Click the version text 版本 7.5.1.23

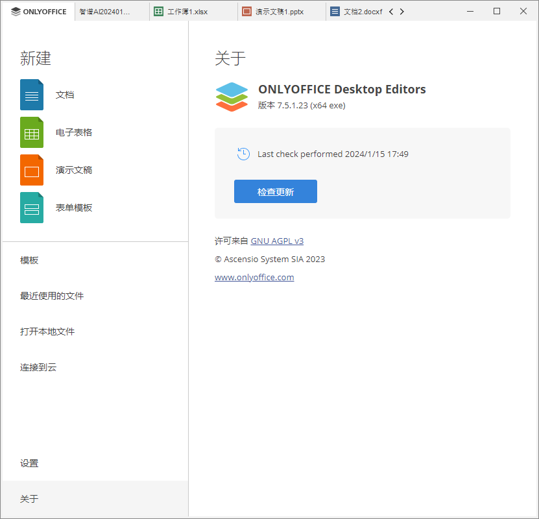click(302, 106)
